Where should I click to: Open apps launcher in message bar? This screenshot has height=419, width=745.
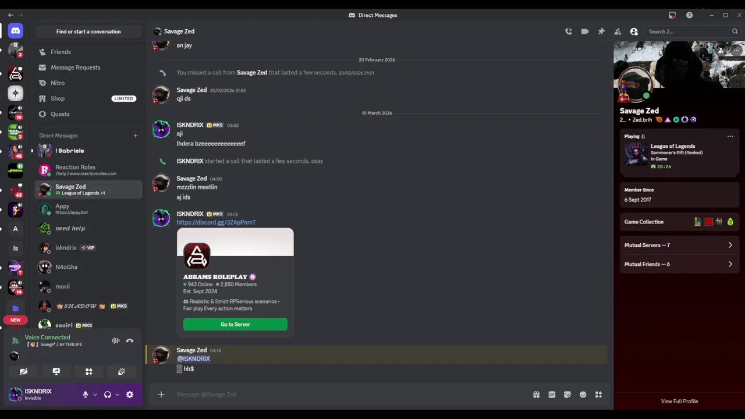tap(598, 395)
